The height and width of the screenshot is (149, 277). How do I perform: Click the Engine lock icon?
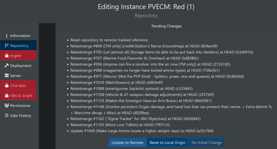[7, 55]
